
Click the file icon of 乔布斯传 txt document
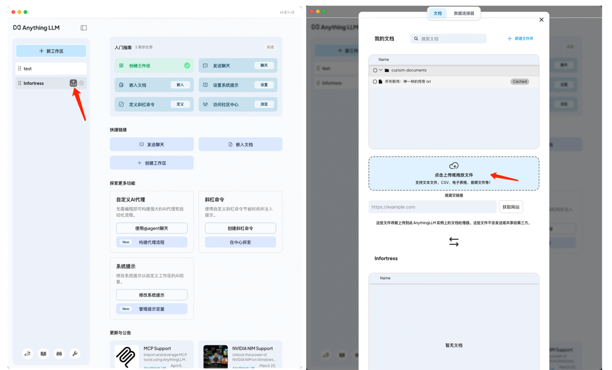[x=380, y=82]
